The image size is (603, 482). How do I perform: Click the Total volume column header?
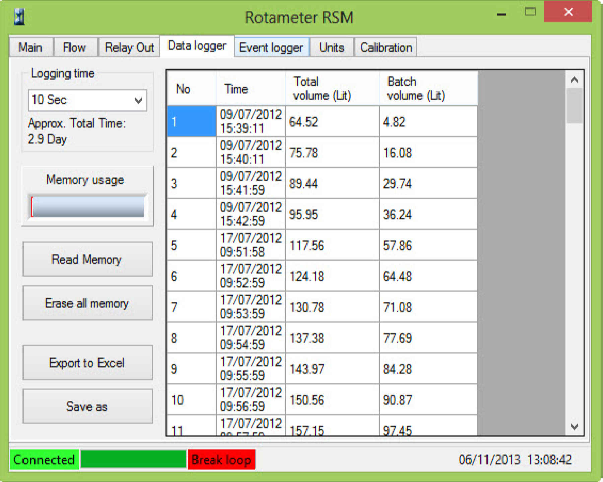[x=332, y=89]
